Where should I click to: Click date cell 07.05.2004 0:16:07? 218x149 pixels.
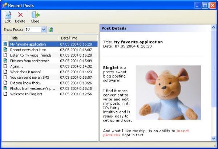(x=76, y=50)
